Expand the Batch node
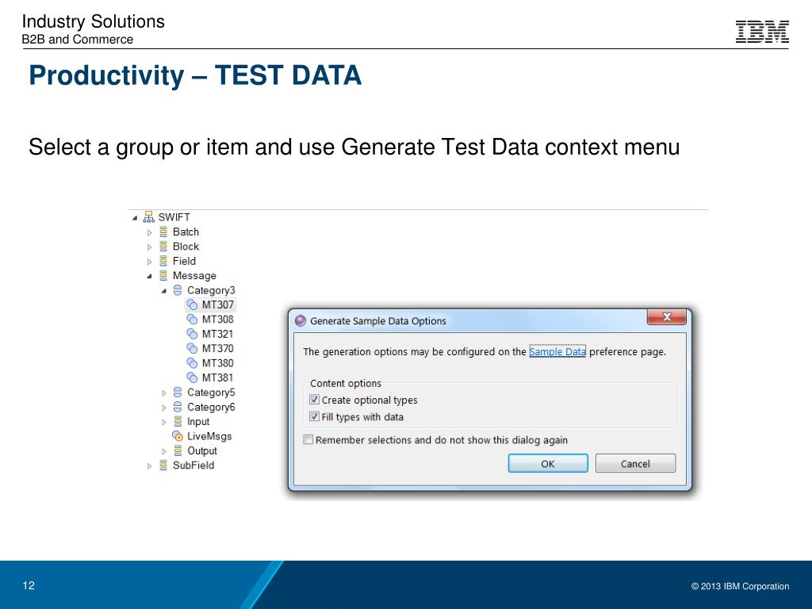The width and height of the screenshot is (812, 609). coord(150,232)
